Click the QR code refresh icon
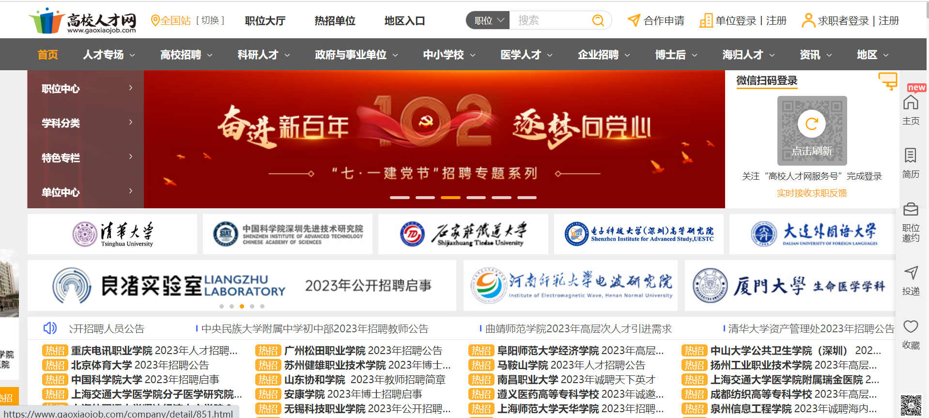The height and width of the screenshot is (418, 929). (x=812, y=124)
